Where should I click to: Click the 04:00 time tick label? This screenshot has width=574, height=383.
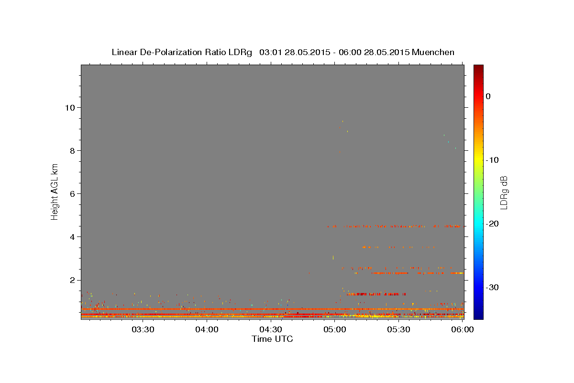point(207,329)
